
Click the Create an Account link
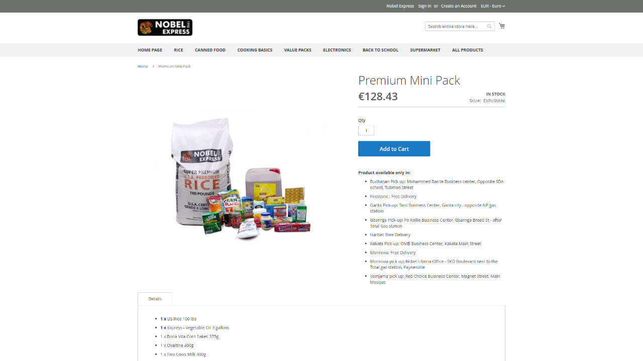(x=459, y=6)
